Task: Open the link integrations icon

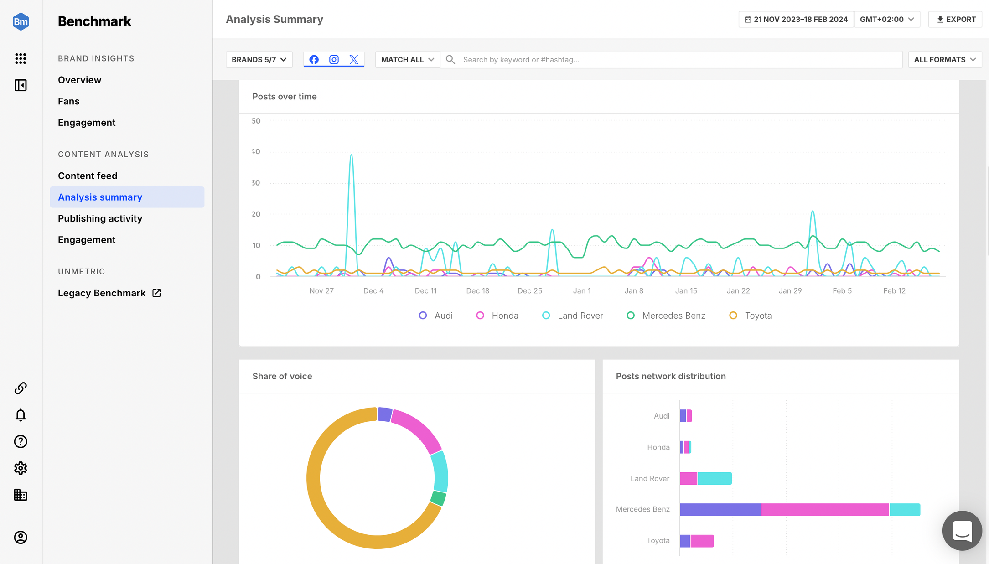Action: click(x=21, y=388)
